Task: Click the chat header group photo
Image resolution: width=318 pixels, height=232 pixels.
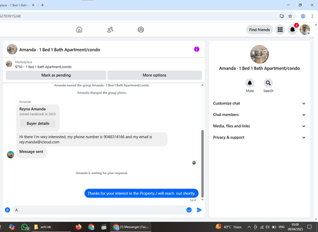Action: click(x=12, y=49)
